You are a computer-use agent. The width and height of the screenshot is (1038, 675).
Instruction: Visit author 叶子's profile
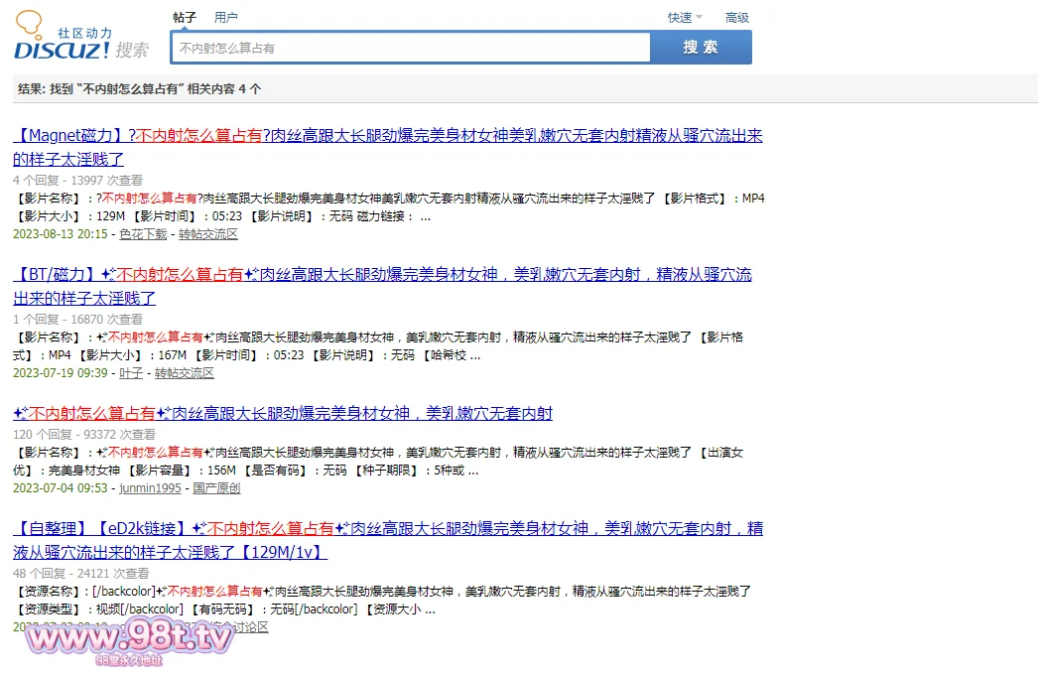point(131,373)
